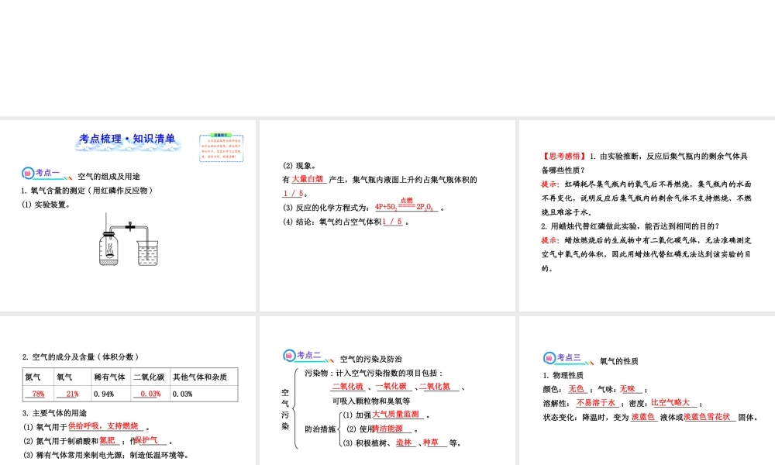The height and width of the screenshot is (465, 775).
Task: Click the red answer 比空气略大
Action: (670, 403)
